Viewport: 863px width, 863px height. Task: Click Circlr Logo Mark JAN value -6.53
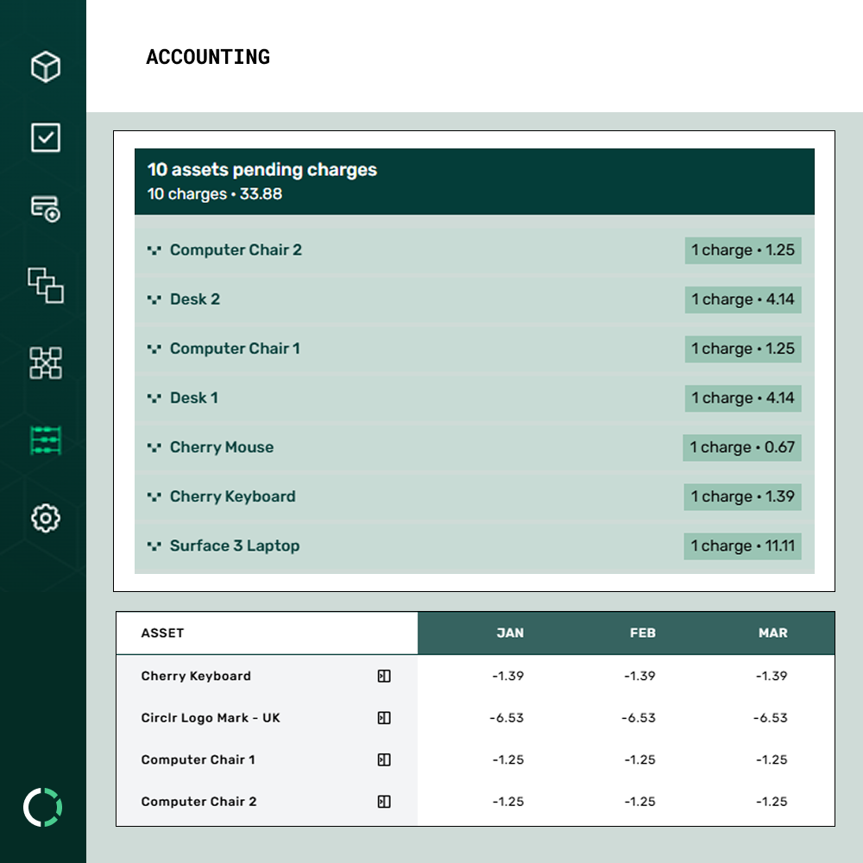(507, 718)
